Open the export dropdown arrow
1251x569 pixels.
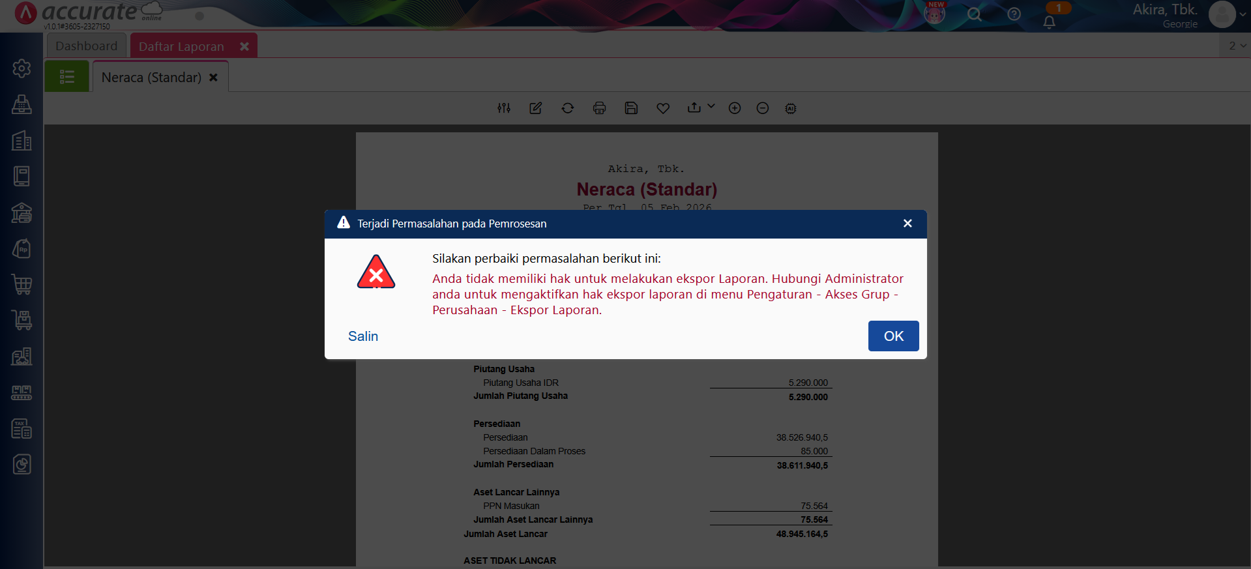pos(711,106)
